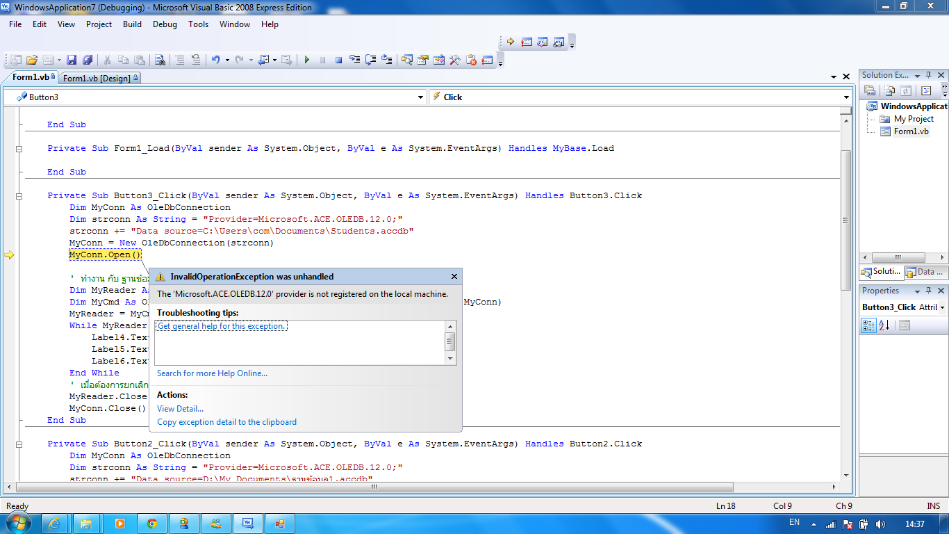Collapse the Form1_Load sub outline
The image size is (949, 534).
coord(19,148)
